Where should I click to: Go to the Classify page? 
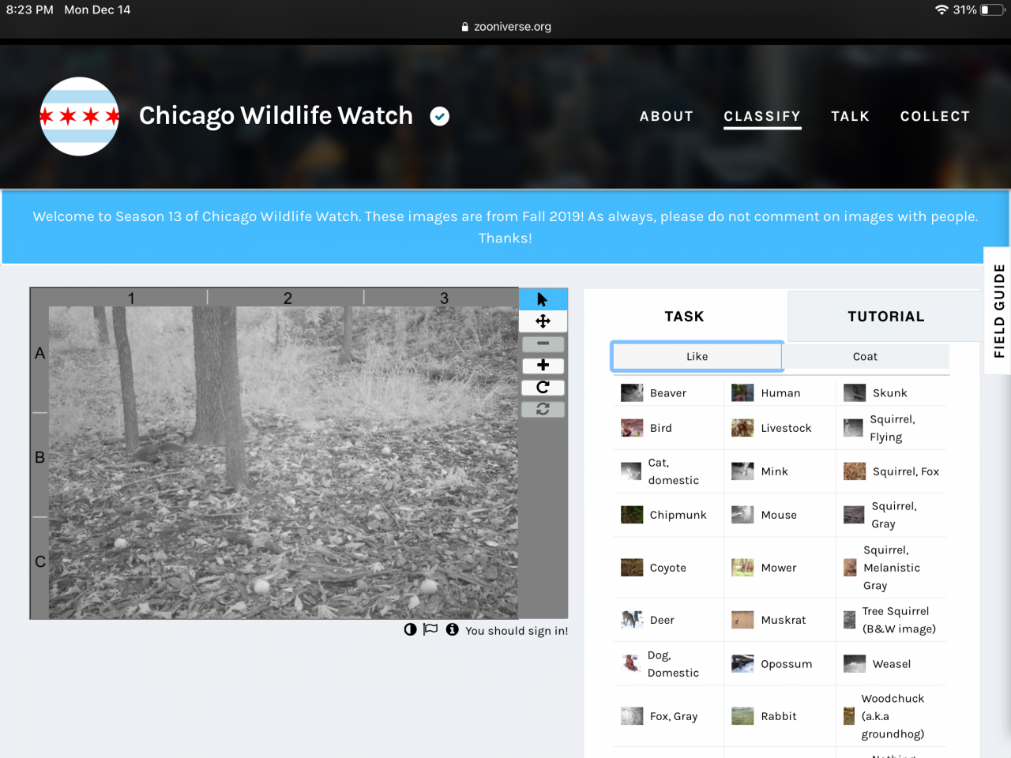click(762, 116)
